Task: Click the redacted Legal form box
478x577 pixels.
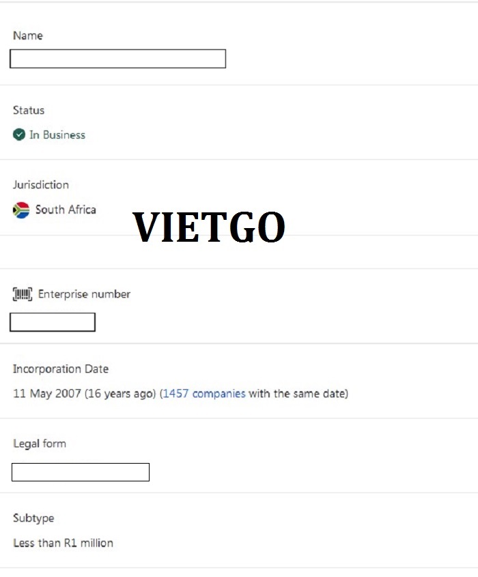Action: 81,472
